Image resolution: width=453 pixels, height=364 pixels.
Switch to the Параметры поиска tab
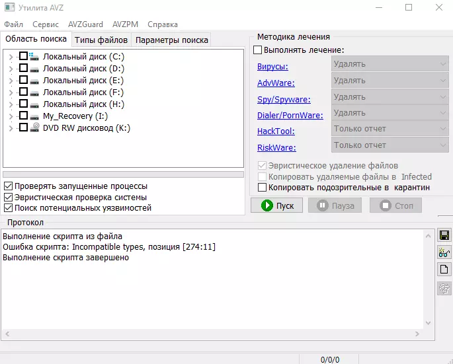pyautogui.click(x=171, y=40)
